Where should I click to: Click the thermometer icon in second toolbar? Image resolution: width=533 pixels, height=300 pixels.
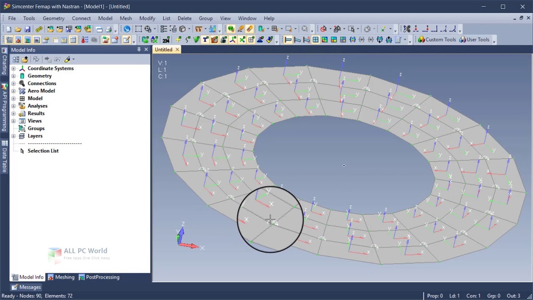click(x=85, y=40)
